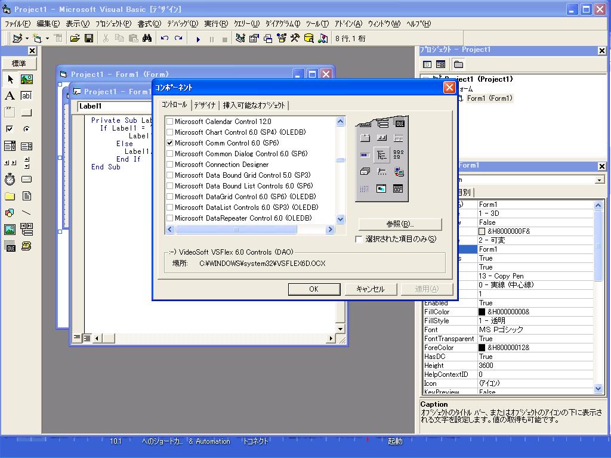The image size is (611, 458).
Task: Click ForeColor swatch &H80000012&
Action: point(482,348)
